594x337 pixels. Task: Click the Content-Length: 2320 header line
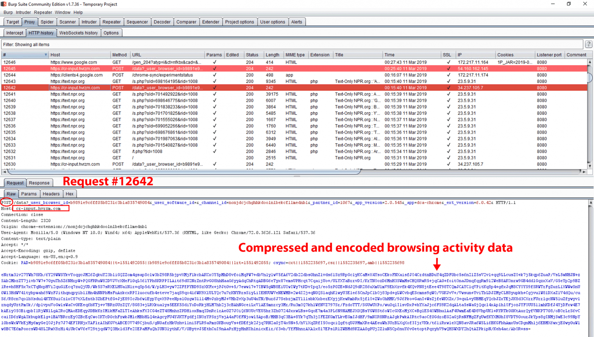coord(26,221)
